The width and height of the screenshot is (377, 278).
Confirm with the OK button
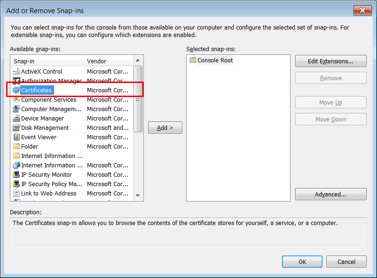[302, 262]
